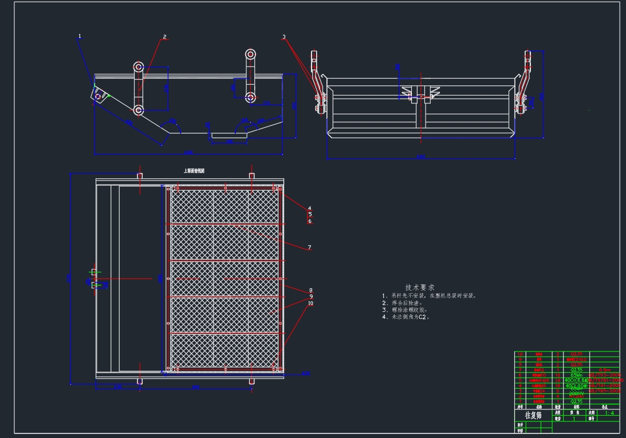Click callout 7 pointing at the screen mesh

tap(310, 247)
